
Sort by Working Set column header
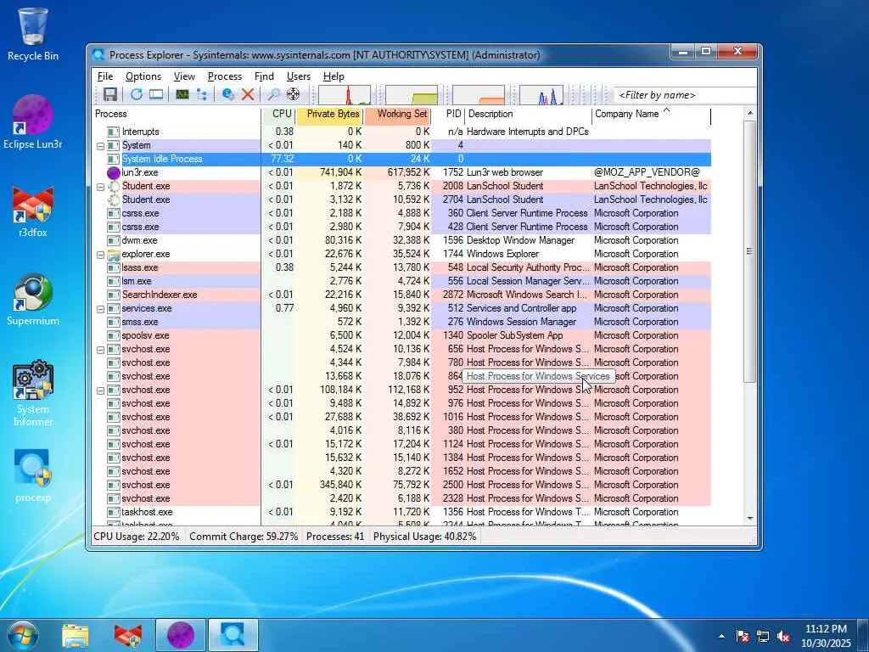click(x=398, y=115)
